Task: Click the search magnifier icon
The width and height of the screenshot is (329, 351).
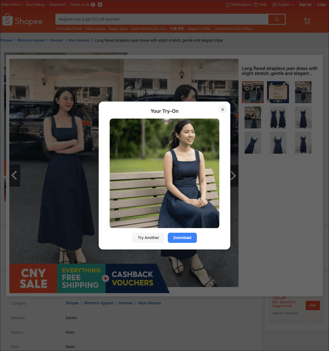Action: click(276, 19)
